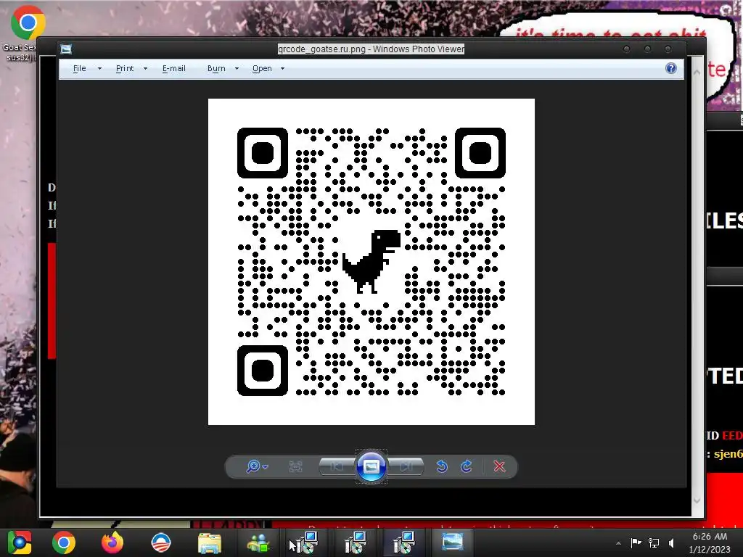Expand the Print dropdown arrow
Image resolution: width=743 pixels, height=557 pixels.
[x=145, y=69]
